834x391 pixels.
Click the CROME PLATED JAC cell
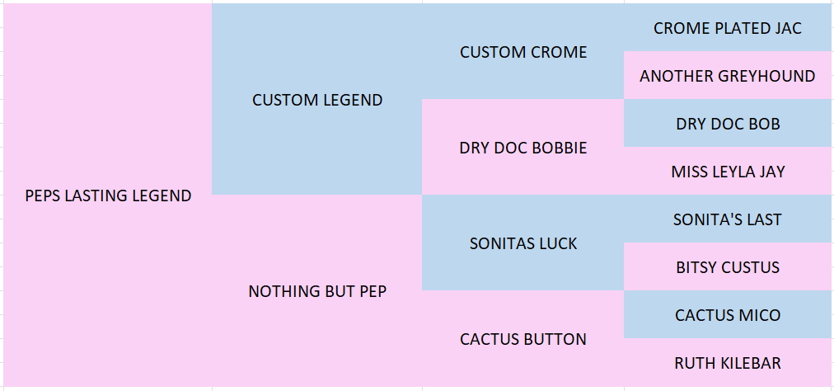coord(729,28)
